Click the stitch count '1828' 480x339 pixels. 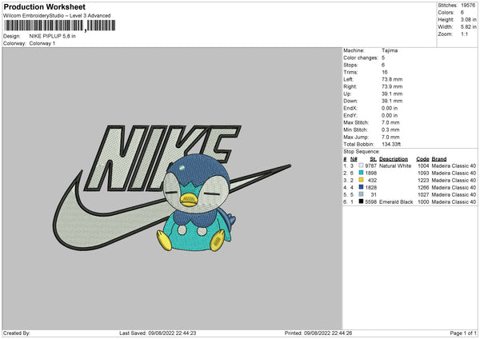pyautogui.click(x=370, y=188)
